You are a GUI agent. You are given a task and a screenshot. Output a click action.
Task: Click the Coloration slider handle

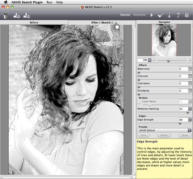pyautogui.click(x=139, y=87)
